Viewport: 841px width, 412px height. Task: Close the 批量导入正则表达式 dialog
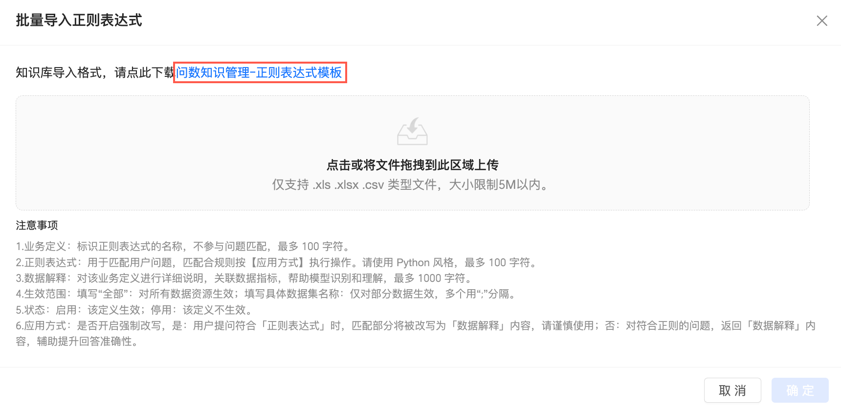(822, 21)
